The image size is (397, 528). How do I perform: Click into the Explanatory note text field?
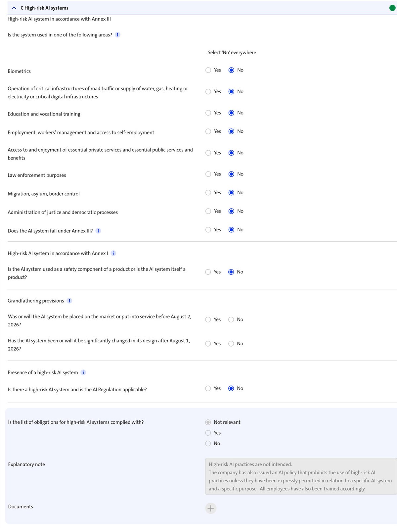301,476
